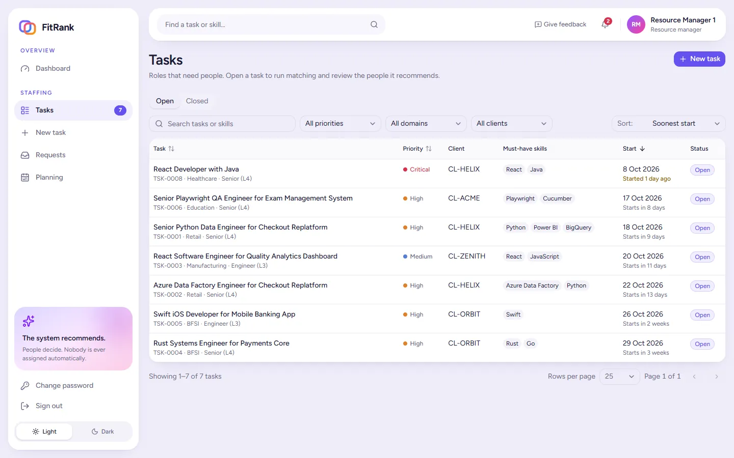Open the Soonest start sort dropdown
734x458 pixels.
(669, 124)
